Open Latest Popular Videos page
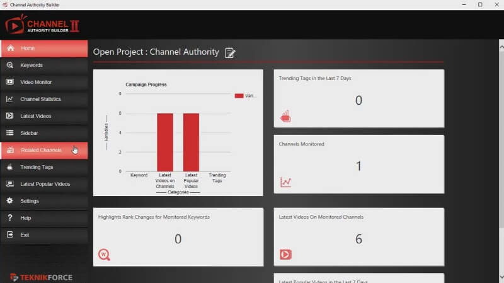This screenshot has height=283, width=504. coord(44,184)
